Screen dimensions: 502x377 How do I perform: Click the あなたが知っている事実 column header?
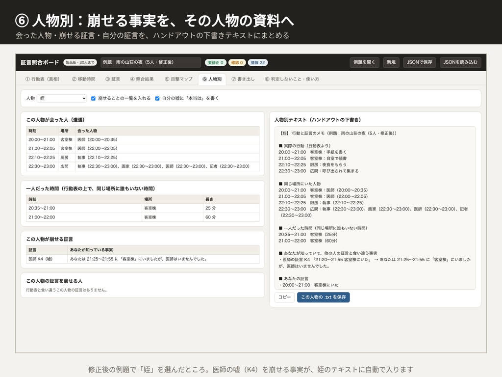pos(163,250)
